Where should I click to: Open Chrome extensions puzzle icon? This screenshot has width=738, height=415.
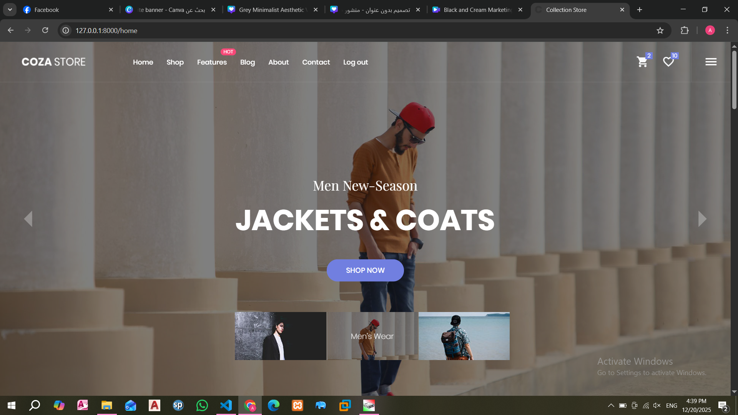[685, 30]
